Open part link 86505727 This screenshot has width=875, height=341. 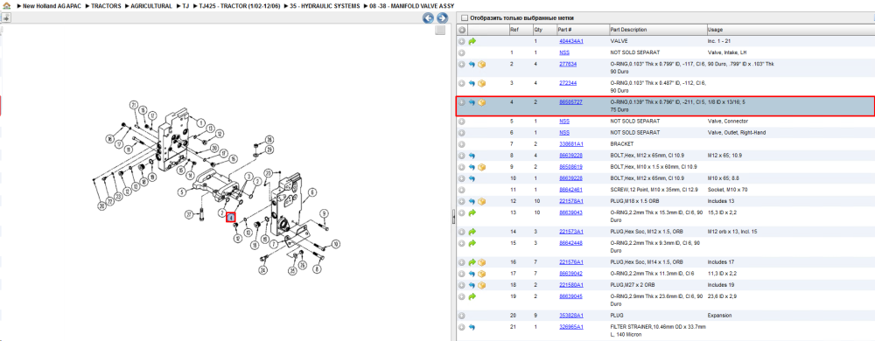point(570,102)
